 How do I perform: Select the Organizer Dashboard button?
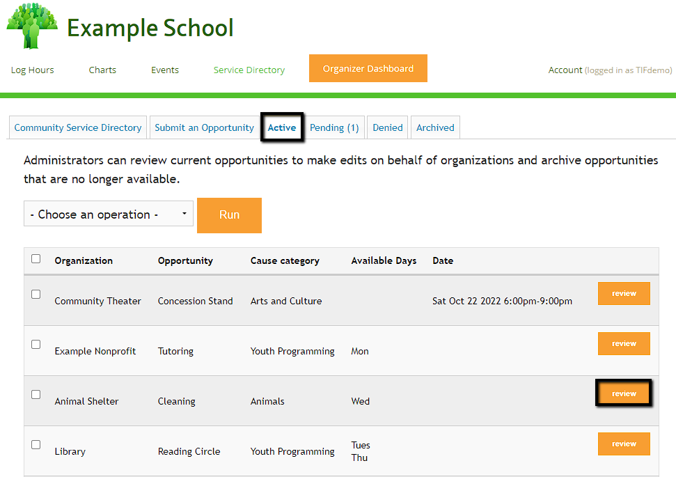click(x=368, y=68)
